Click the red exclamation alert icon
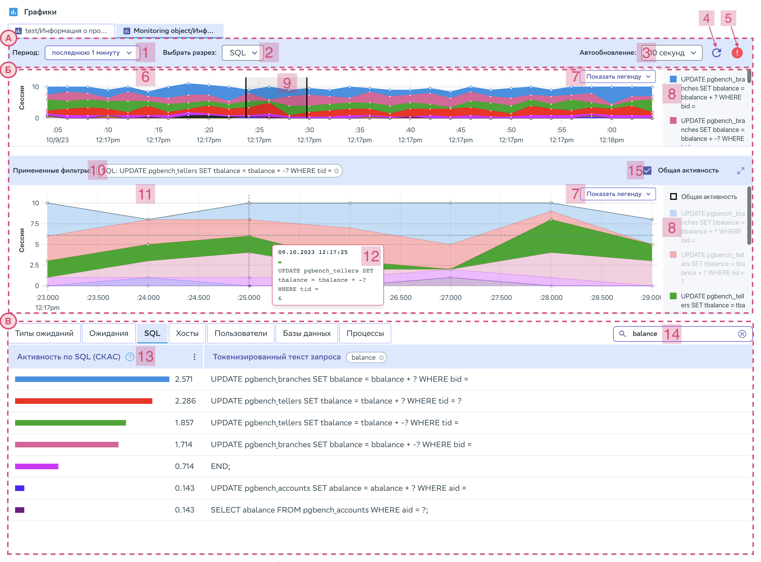Screen dimensions: 761x562 tap(737, 53)
